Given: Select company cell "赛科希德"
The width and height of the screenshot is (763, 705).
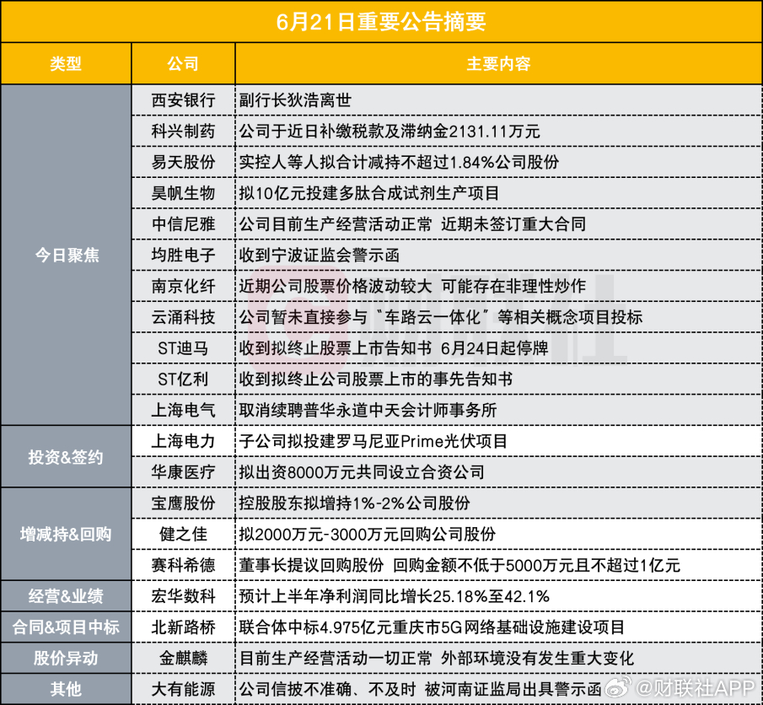Looking at the screenshot, I should click(x=184, y=565).
